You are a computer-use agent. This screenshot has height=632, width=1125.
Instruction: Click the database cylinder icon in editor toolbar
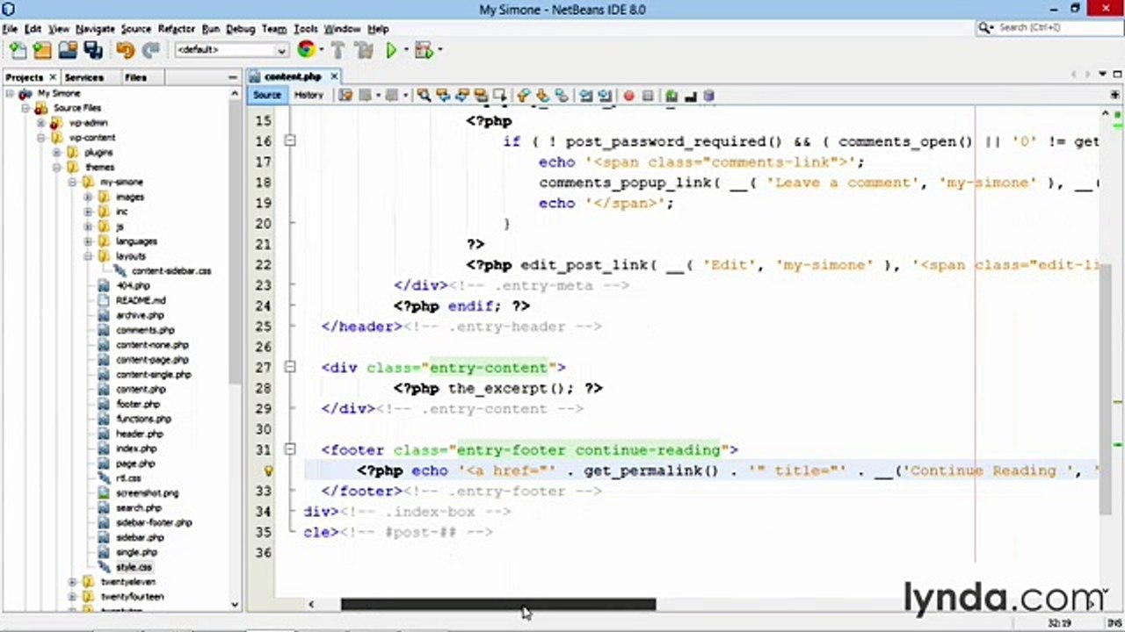(708, 95)
